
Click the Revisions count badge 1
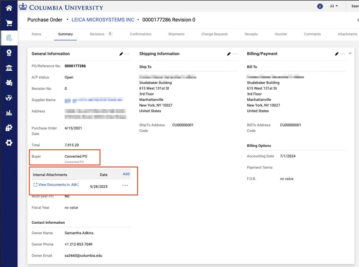110,34
